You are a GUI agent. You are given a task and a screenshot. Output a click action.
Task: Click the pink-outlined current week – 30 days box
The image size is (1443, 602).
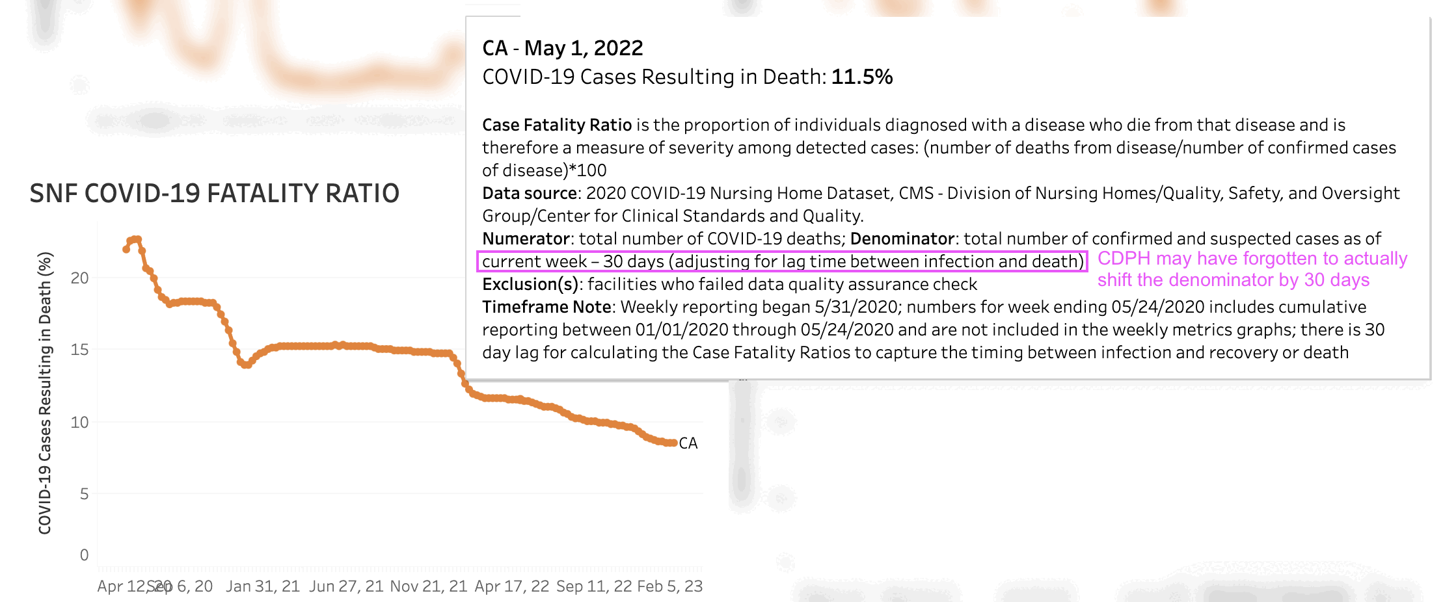[x=782, y=261]
